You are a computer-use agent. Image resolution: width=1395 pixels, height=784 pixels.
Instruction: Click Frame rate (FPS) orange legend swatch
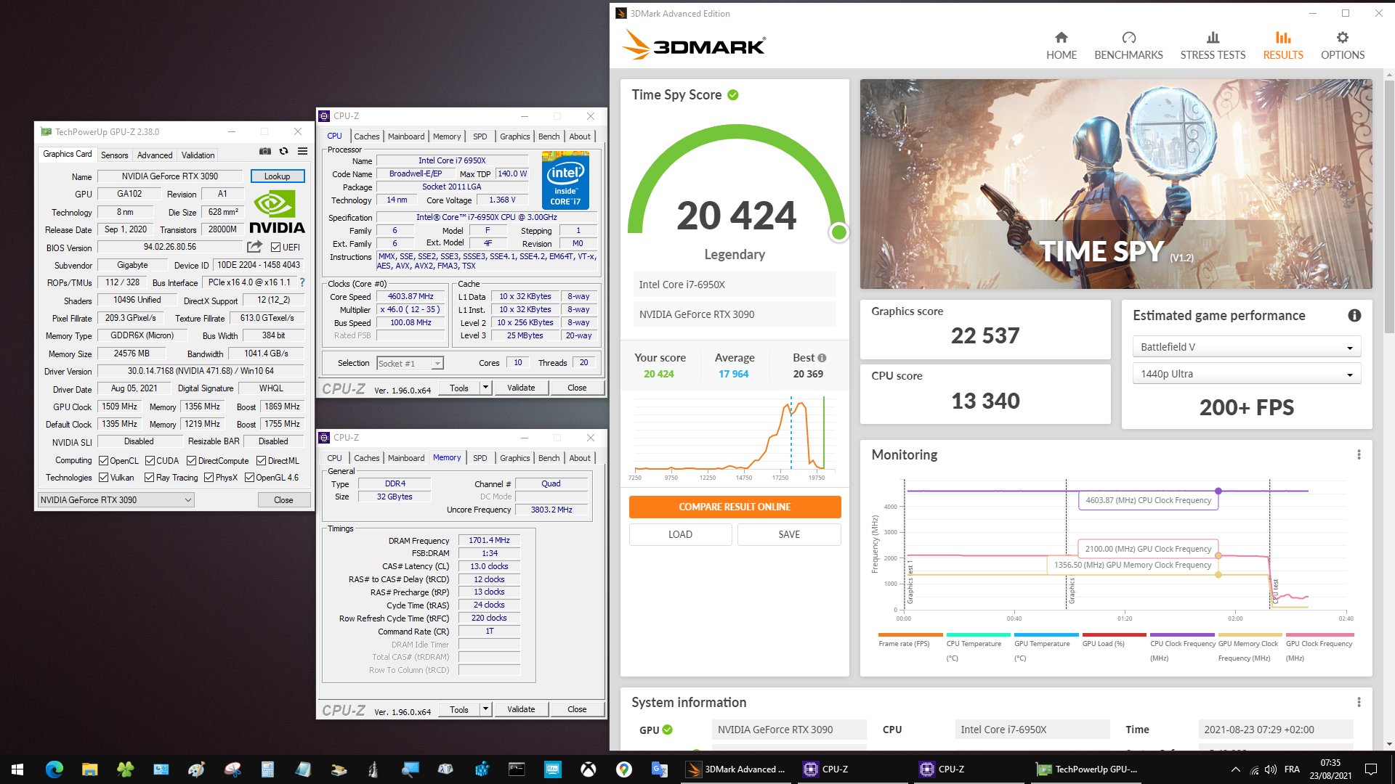[x=910, y=634]
